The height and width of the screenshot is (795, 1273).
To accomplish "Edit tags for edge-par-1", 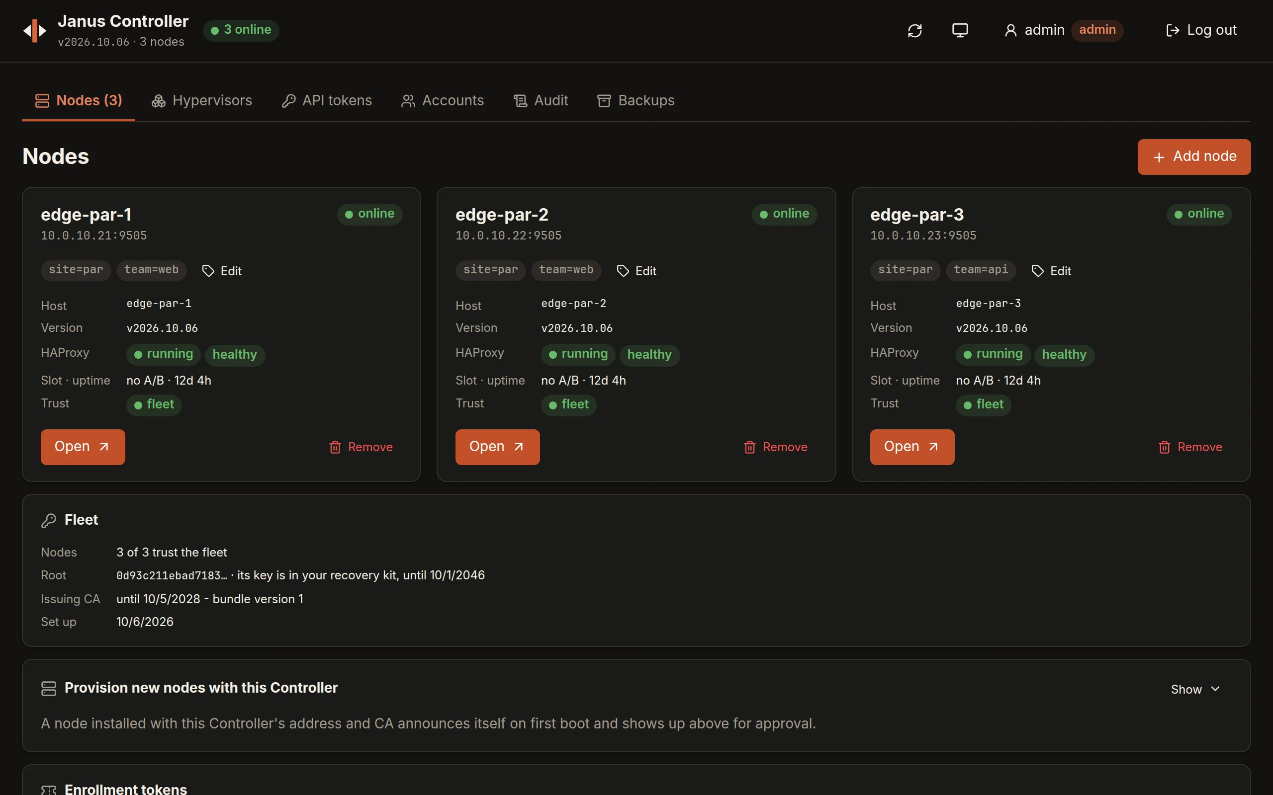I will pos(221,271).
